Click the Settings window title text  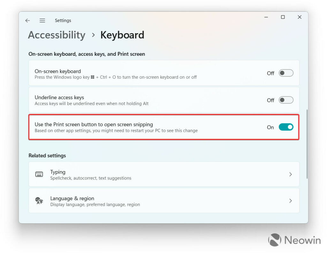tap(63, 20)
